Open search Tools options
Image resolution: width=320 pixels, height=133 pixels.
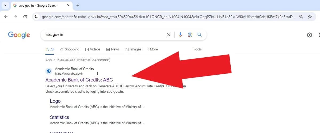pos(198,49)
